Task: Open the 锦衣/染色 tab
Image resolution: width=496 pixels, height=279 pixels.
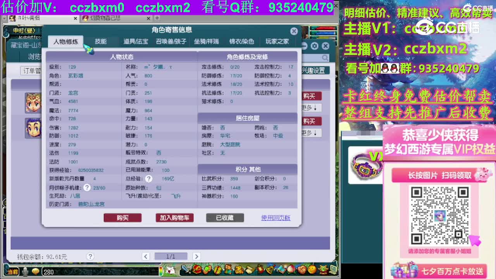Action: coord(241,41)
